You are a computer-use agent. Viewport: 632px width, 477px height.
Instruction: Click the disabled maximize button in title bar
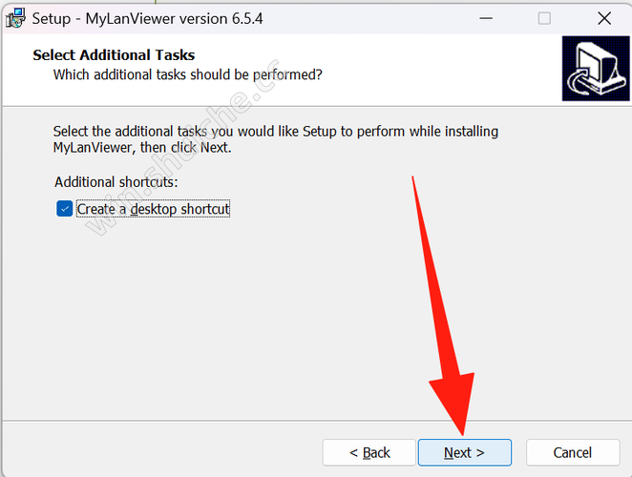544,18
